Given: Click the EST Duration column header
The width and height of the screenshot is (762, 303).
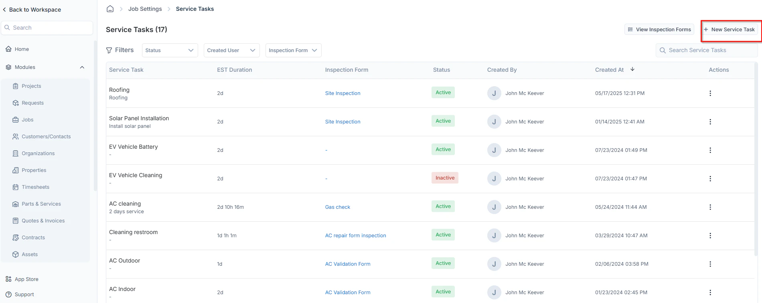Looking at the screenshot, I should click(x=235, y=70).
